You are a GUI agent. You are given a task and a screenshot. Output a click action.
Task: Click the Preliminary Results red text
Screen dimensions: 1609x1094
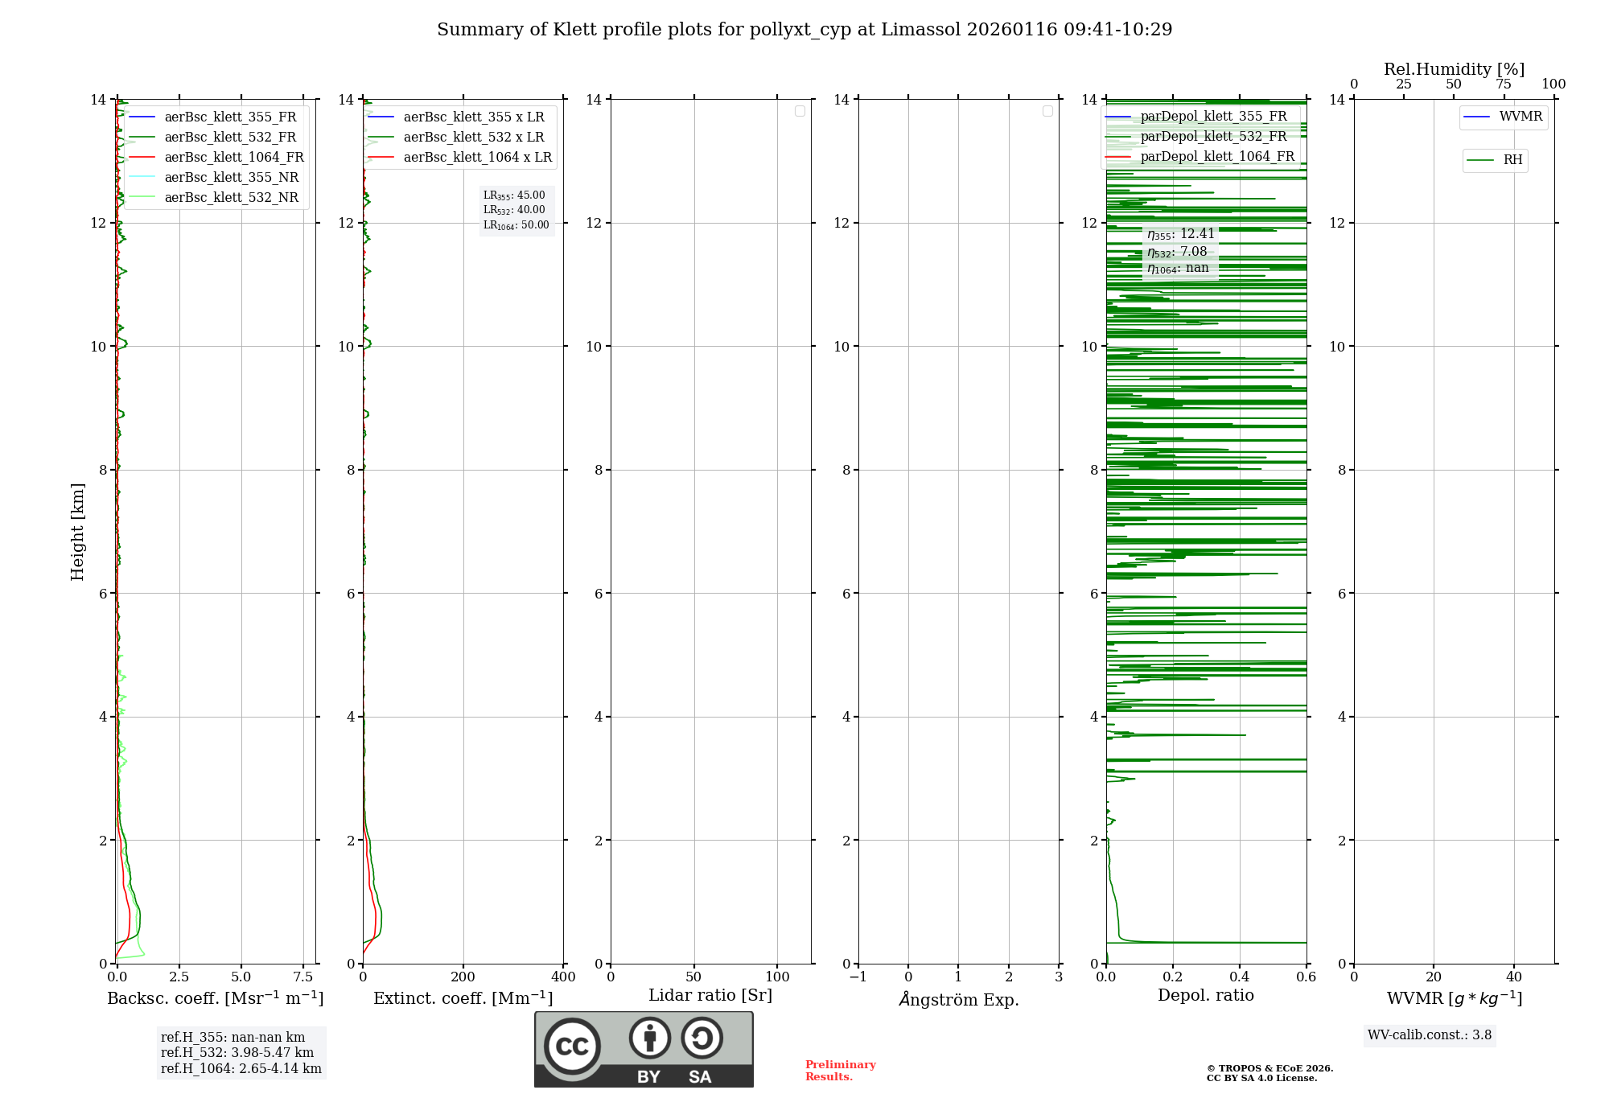[x=840, y=1071]
